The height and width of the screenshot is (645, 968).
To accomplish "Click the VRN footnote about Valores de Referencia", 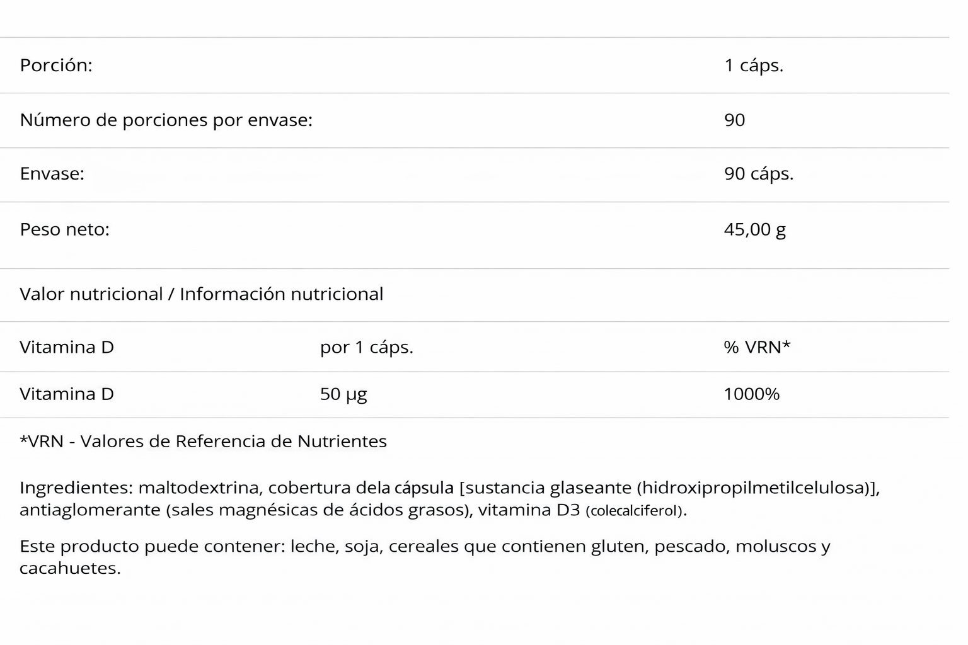I will point(203,442).
